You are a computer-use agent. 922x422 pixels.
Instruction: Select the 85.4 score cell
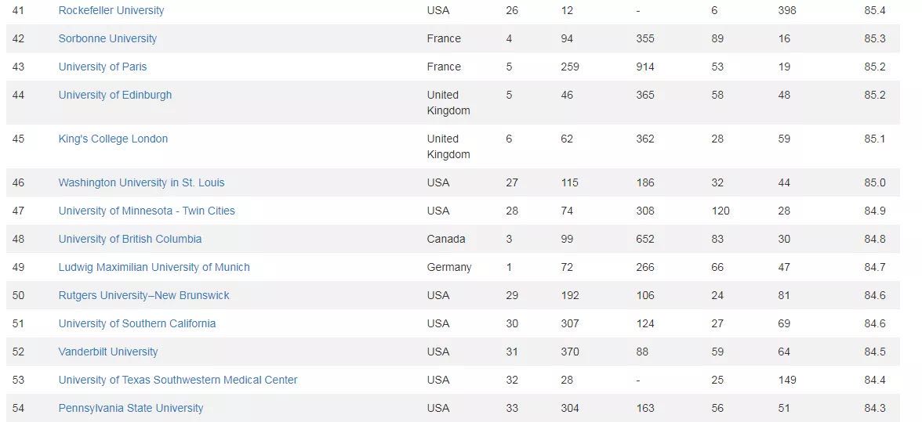tap(875, 10)
